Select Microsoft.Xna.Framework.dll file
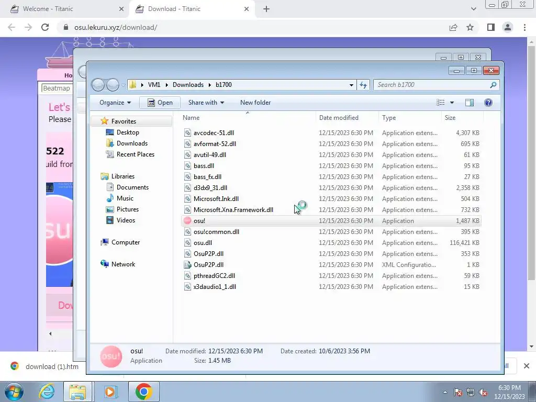This screenshot has height=402, width=536. pos(233,209)
